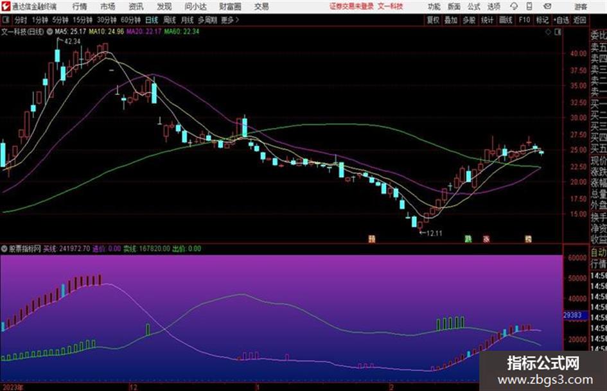
Task: Click the green 跌 event marker
Action: [x=468, y=239]
